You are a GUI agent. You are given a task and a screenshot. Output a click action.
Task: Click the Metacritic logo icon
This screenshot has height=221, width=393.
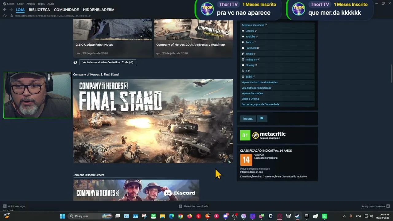[255, 135]
